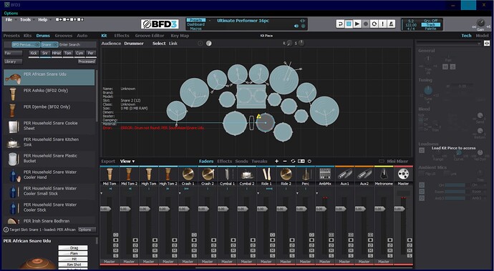Click the Mid Tom channel thumbnail
The width and height of the screenshot is (494, 271).
pyautogui.click(x=110, y=174)
